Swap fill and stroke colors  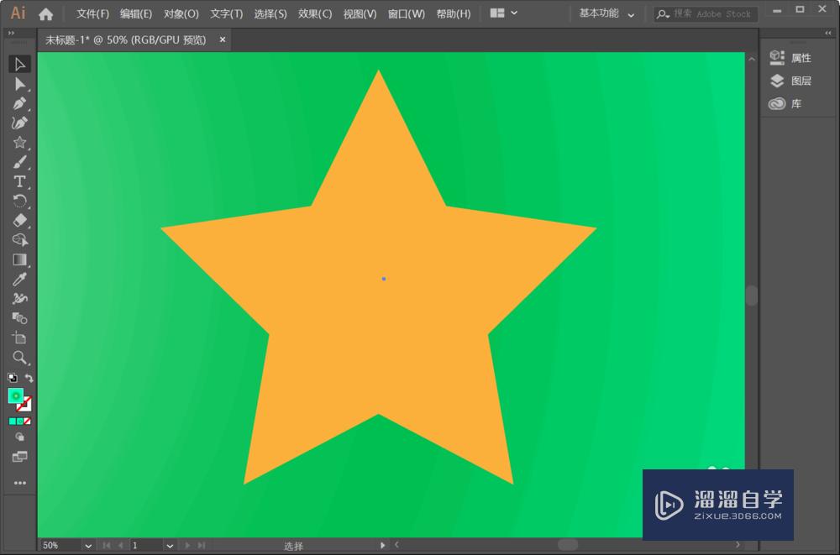point(29,378)
